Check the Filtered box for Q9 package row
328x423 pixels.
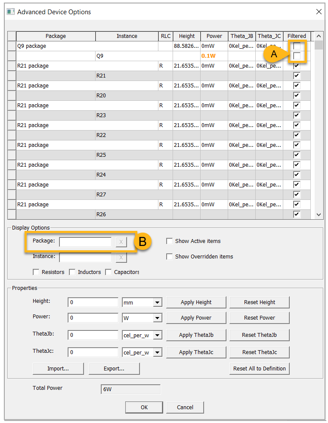297,46
